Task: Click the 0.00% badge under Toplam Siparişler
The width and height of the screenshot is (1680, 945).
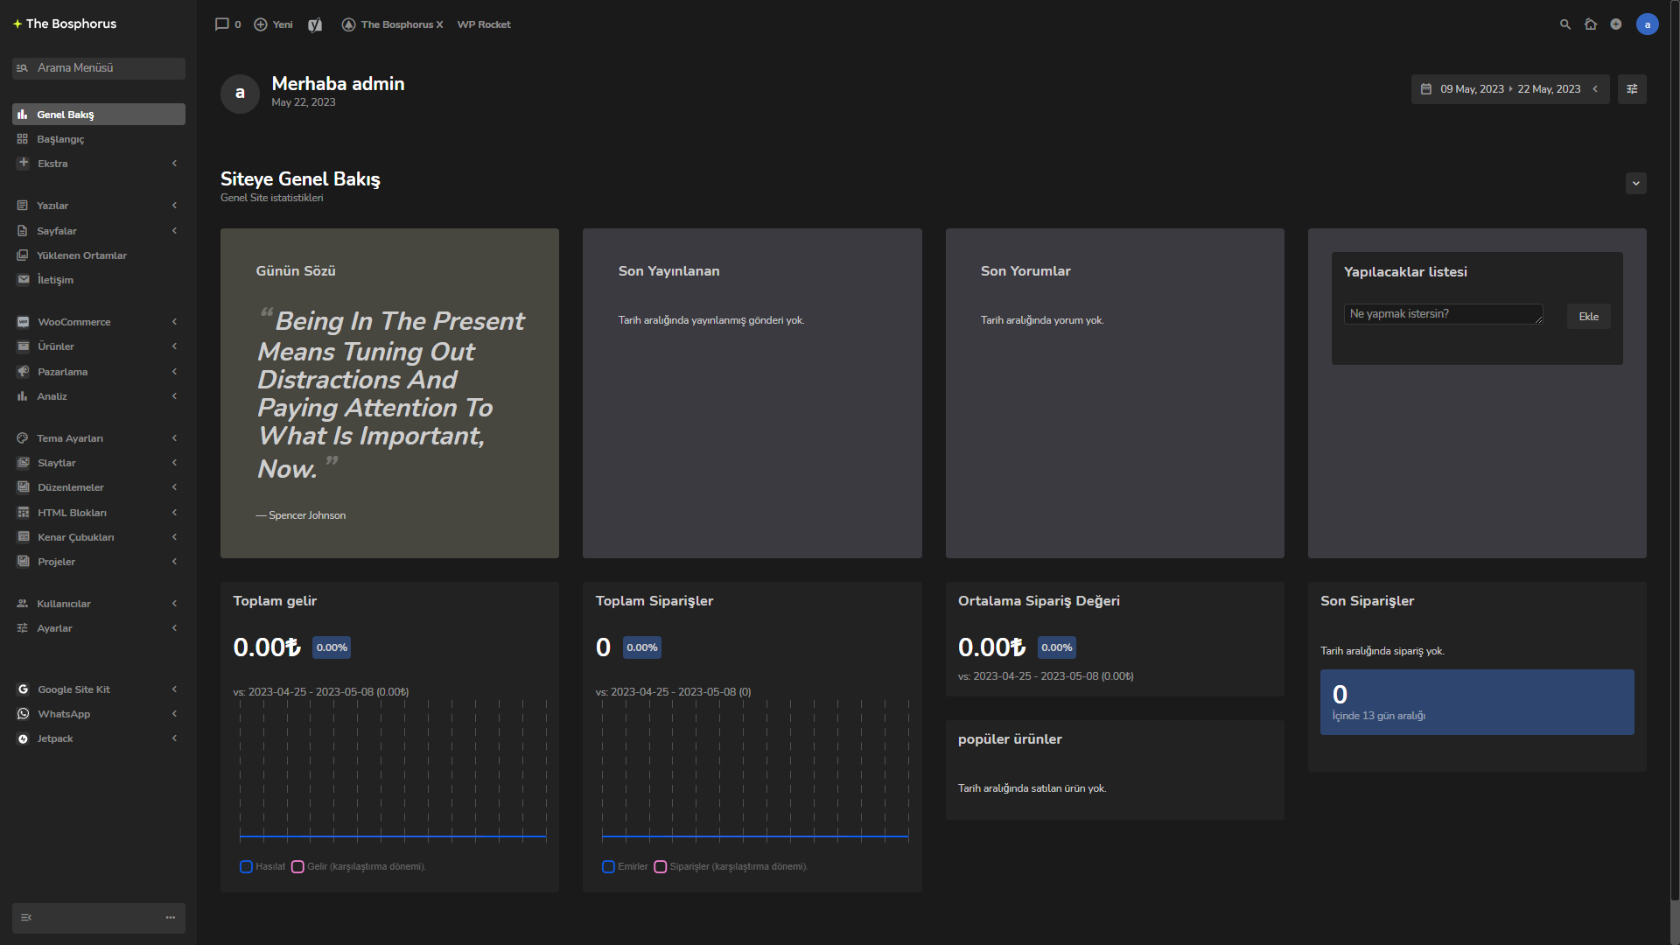Action: pyautogui.click(x=641, y=647)
